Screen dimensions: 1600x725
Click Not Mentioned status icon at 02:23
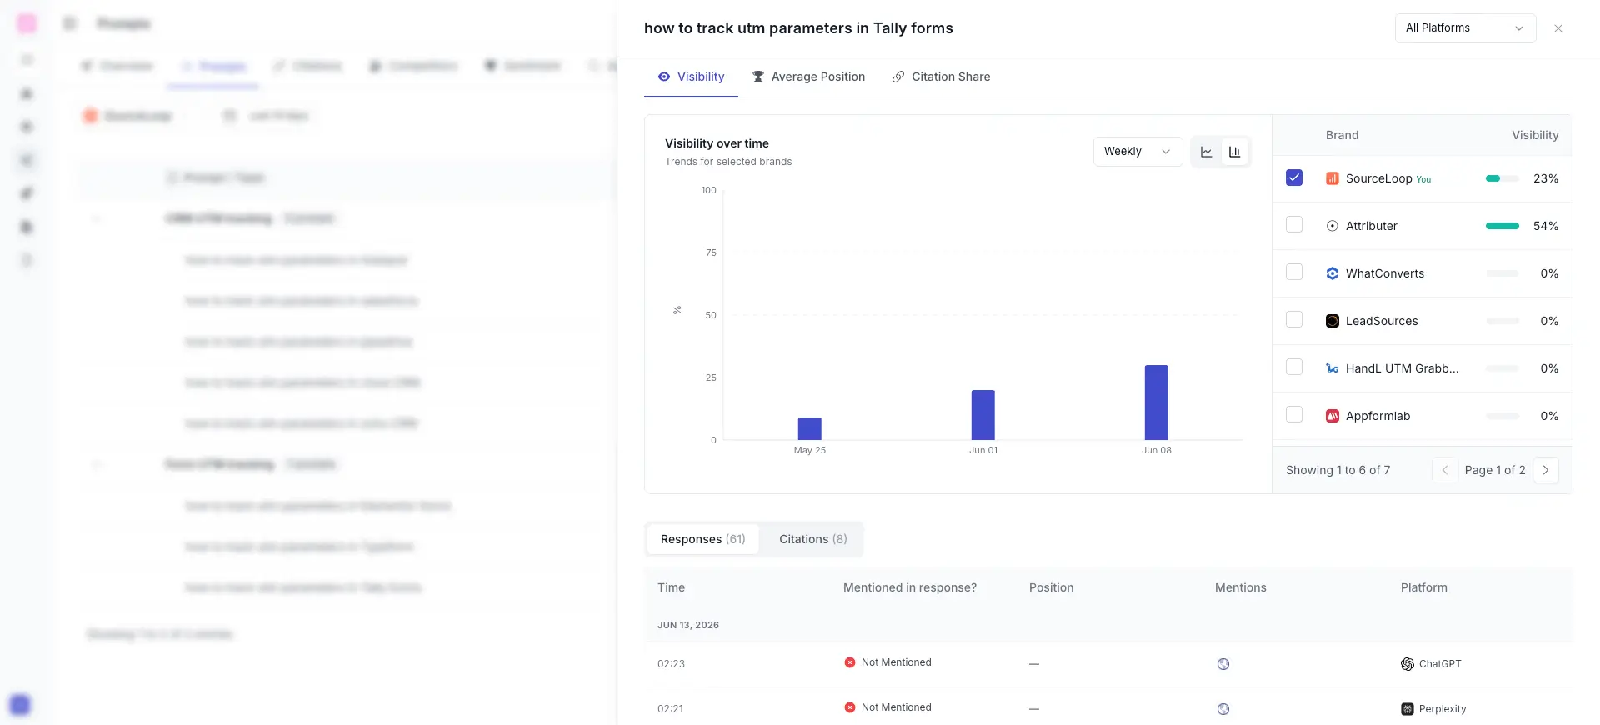click(850, 662)
